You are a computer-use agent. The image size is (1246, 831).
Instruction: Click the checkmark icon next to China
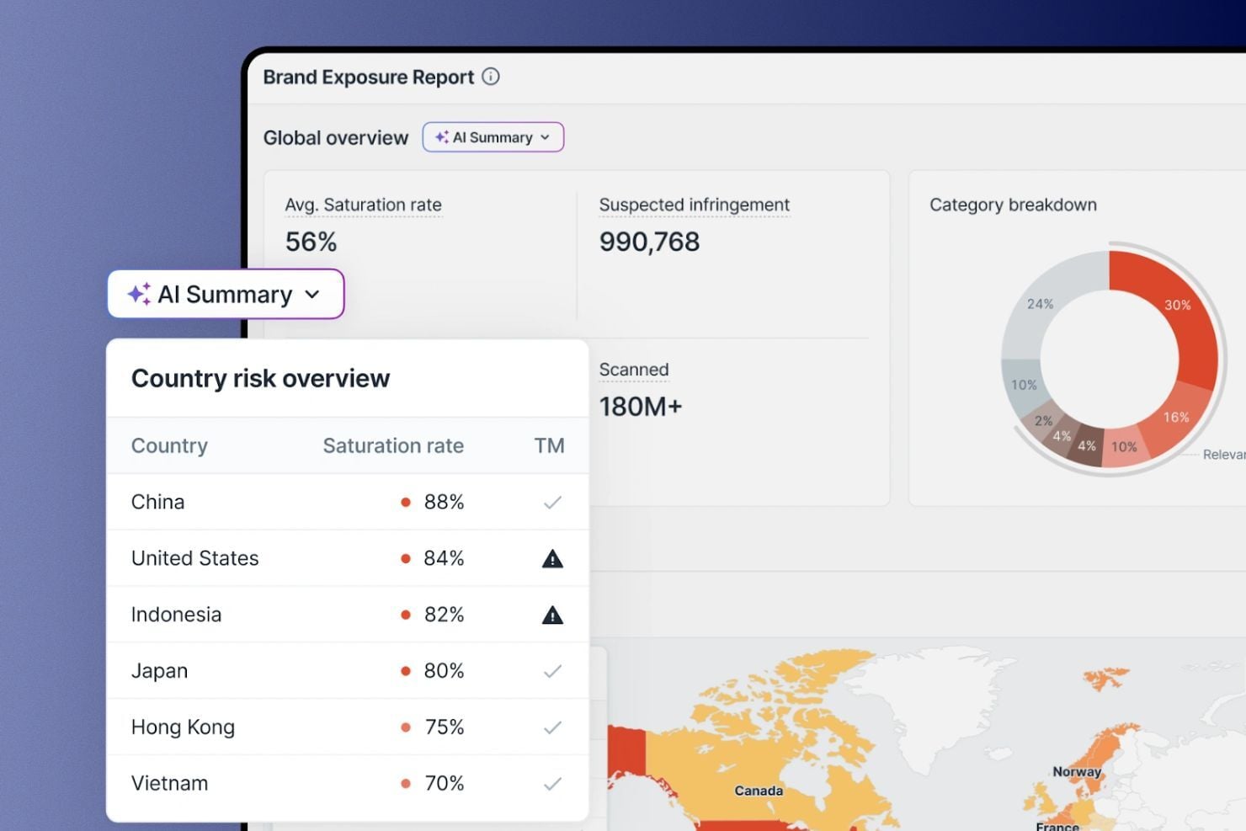[552, 502]
